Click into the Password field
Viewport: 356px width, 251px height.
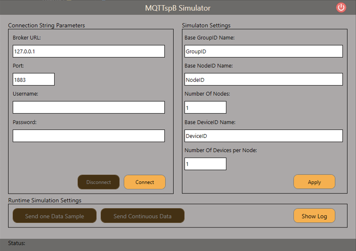[x=89, y=135]
